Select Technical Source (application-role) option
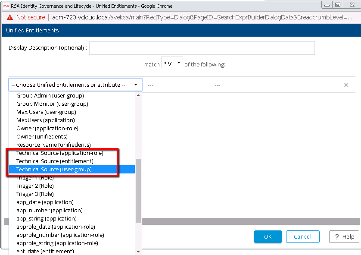361x255 pixels. 59,153
